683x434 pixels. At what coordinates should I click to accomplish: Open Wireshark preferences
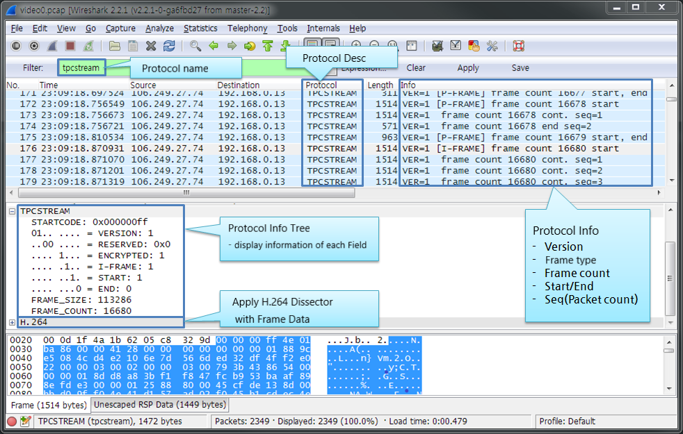coord(491,46)
